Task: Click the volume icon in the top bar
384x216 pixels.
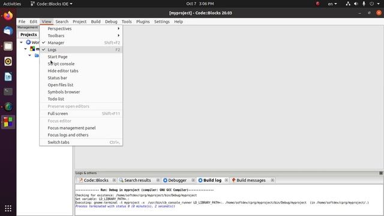Action: [356, 4]
